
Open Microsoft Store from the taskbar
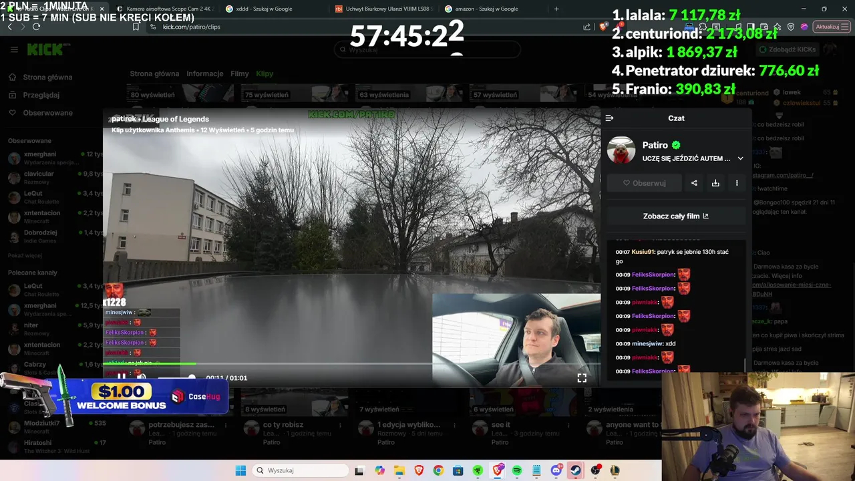coord(458,470)
